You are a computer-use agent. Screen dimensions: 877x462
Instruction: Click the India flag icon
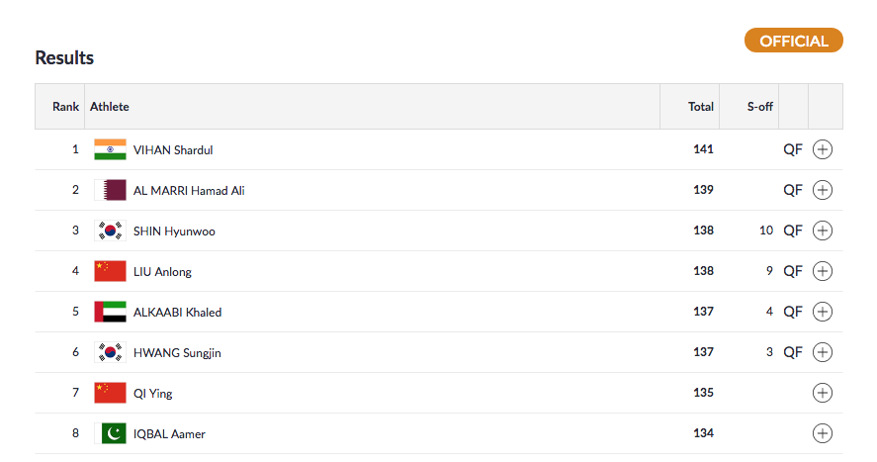110,149
